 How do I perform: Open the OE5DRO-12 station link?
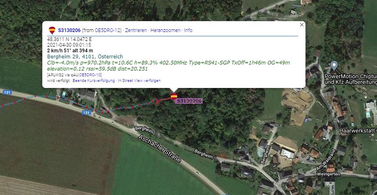108,30
